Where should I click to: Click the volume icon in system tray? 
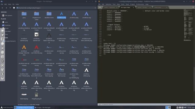pyautogui.click(x=185, y=107)
